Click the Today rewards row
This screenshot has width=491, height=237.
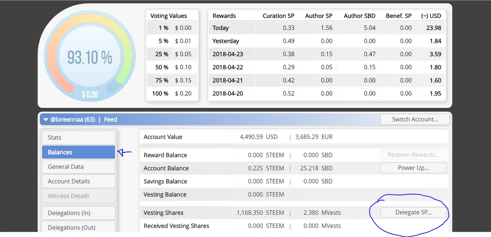tap(327, 28)
